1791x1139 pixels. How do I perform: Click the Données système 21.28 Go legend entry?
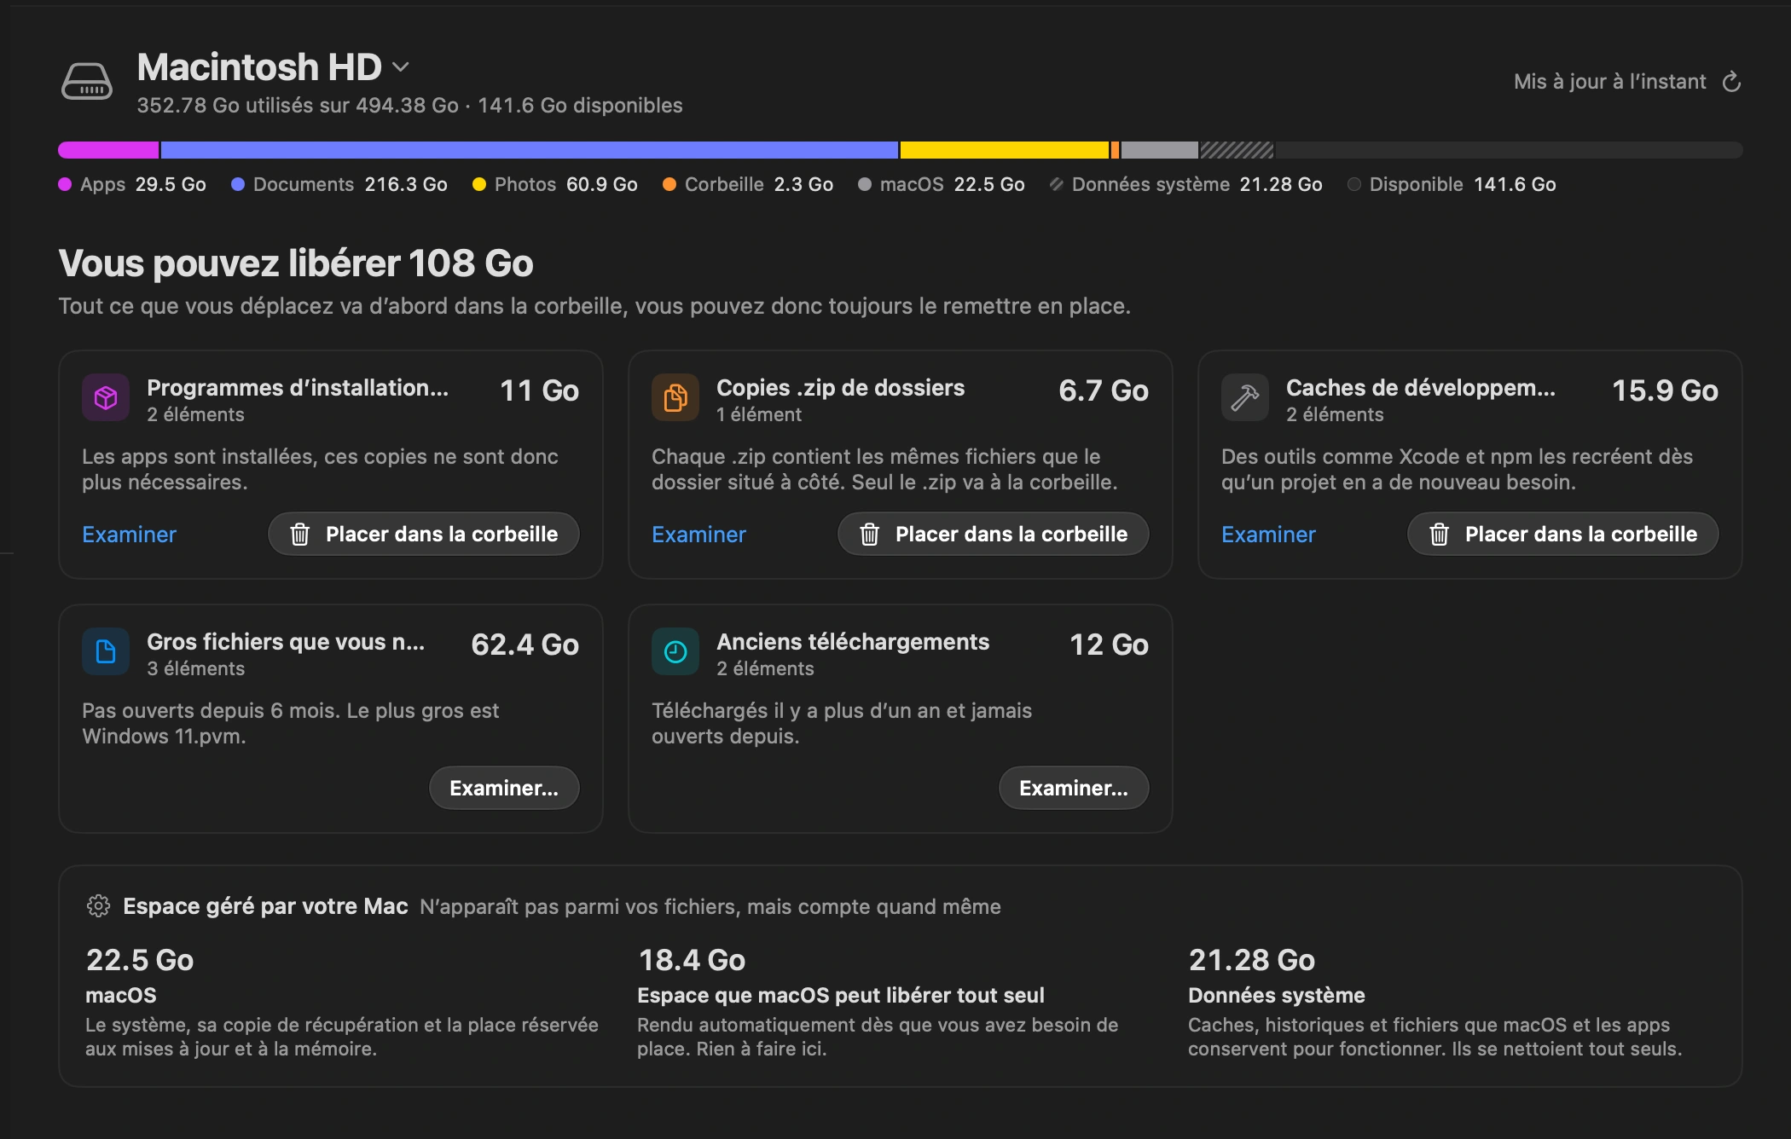(1186, 184)
